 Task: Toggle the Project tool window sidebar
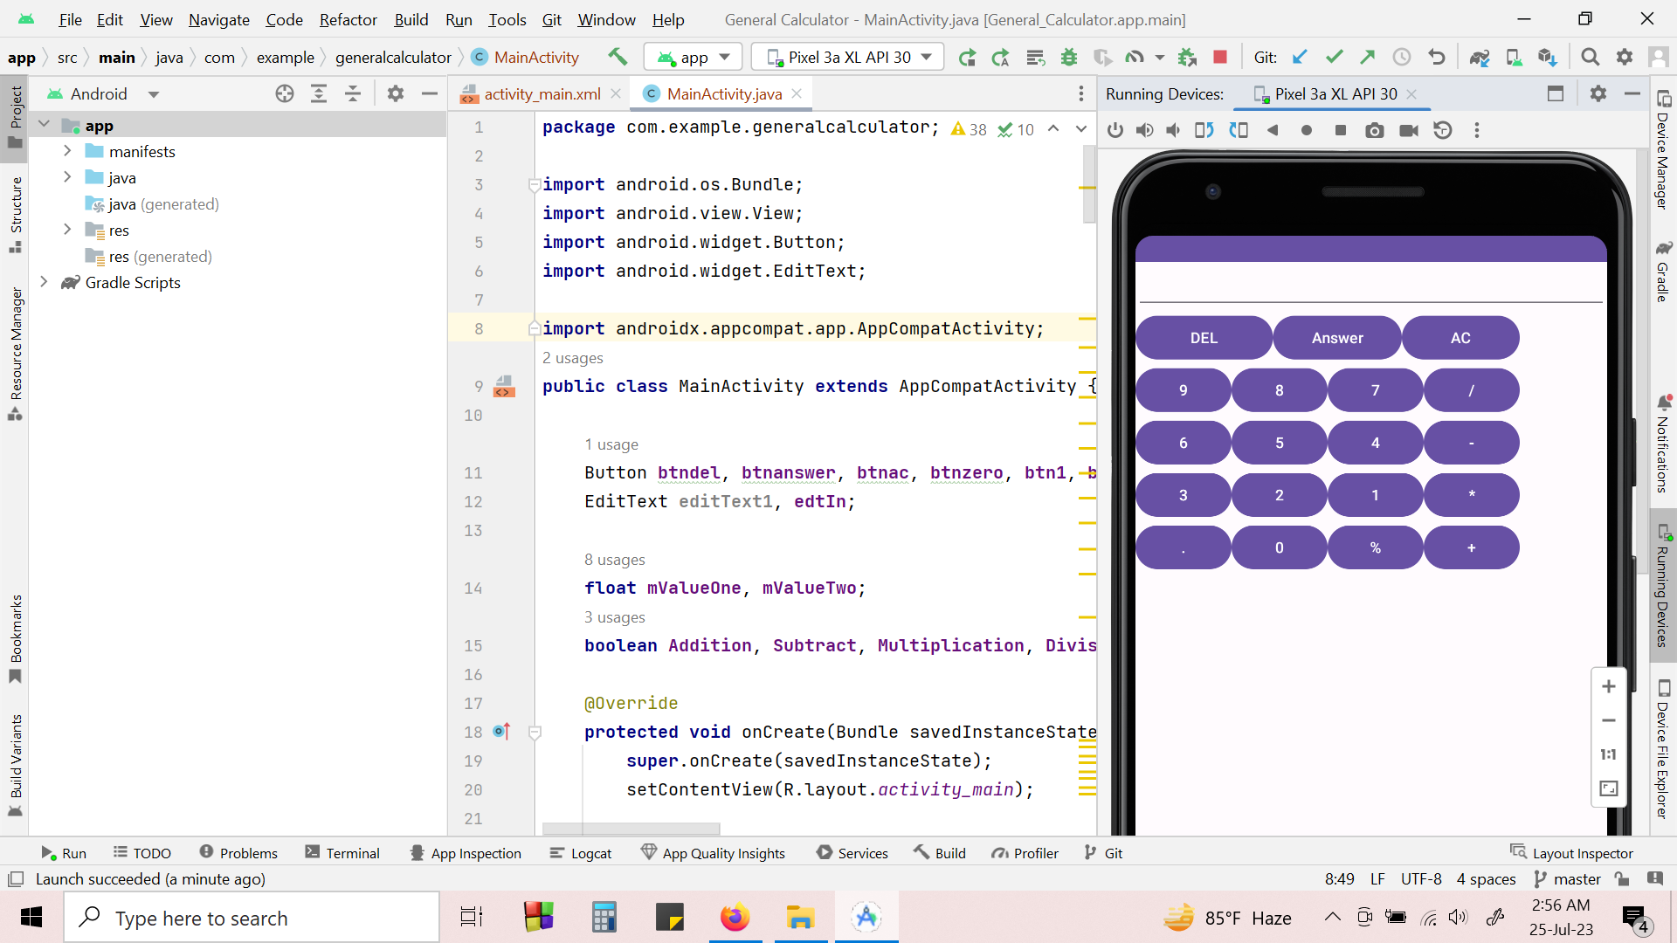click(x=16, y=118)
